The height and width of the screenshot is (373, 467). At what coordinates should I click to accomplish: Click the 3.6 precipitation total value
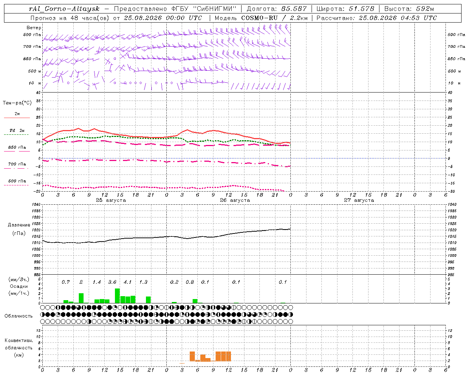(x=112, y=282)
